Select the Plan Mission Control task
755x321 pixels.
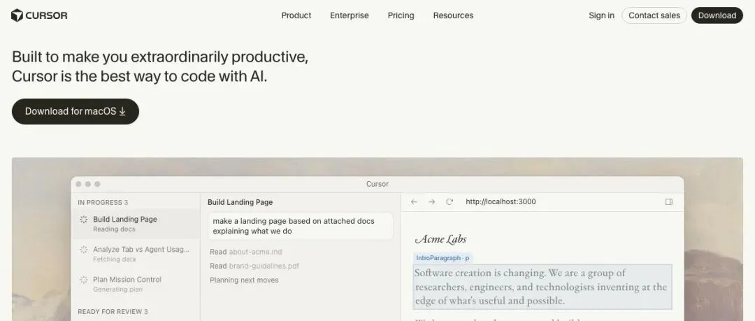tap(136, 284)
